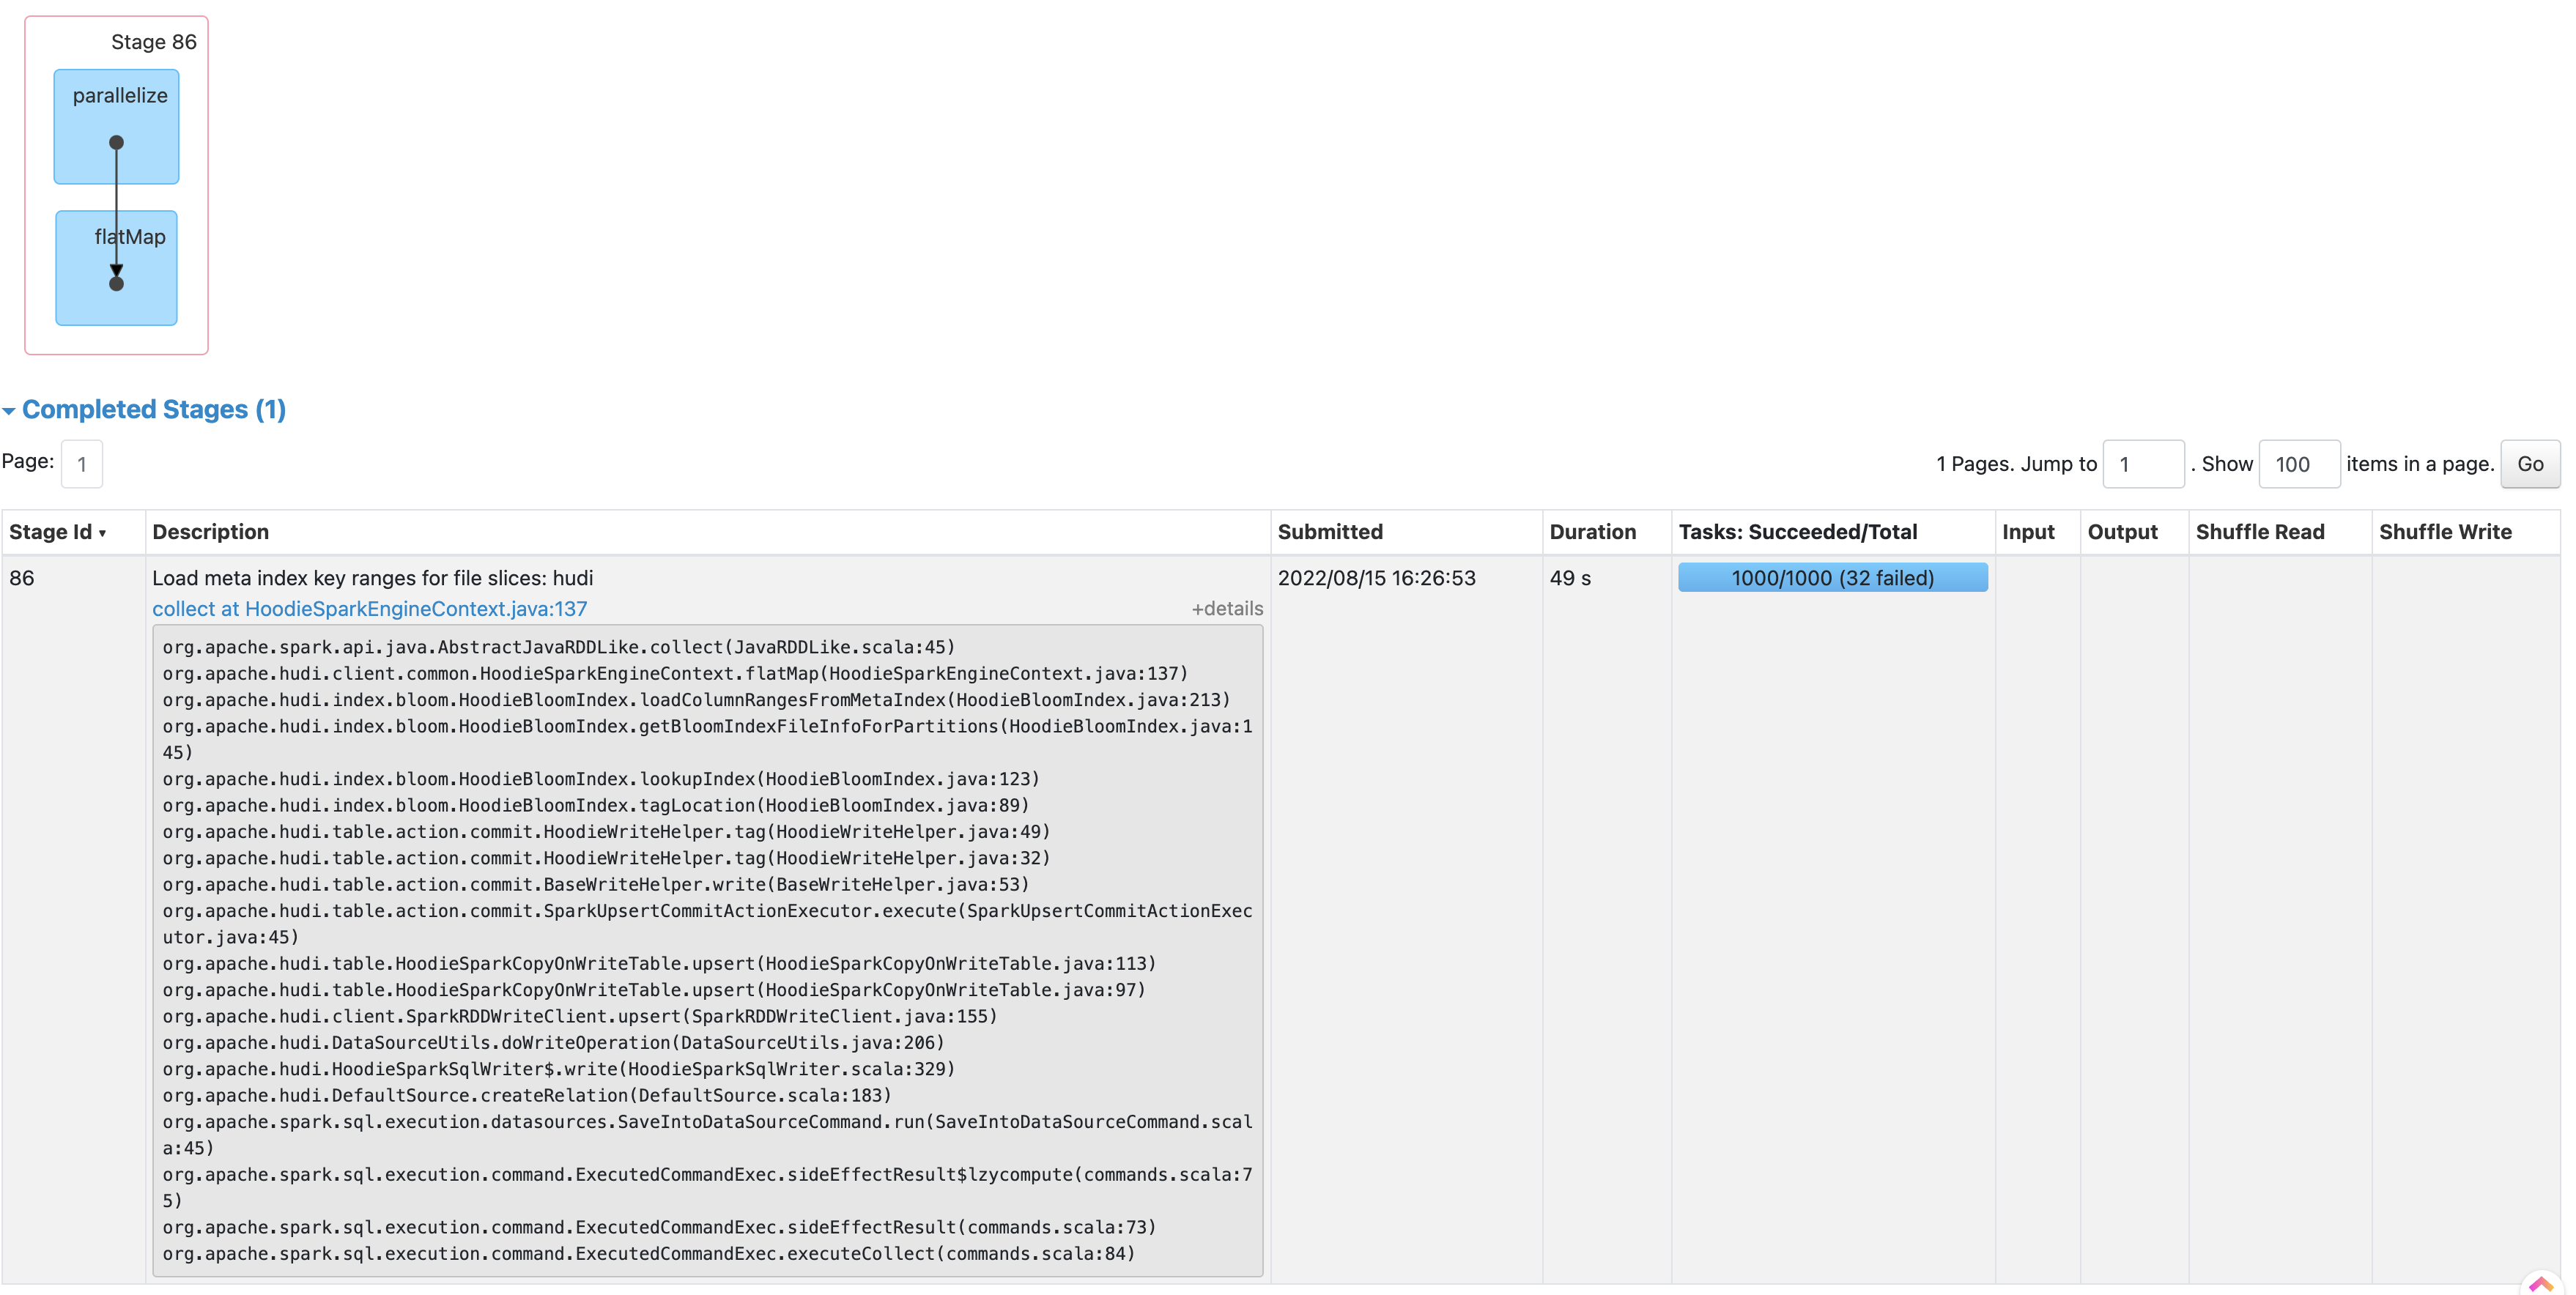The width and height of the screenshot is (2576, 1295).
Task: Sort by the Submitted column header
Action: [1329, 532]
